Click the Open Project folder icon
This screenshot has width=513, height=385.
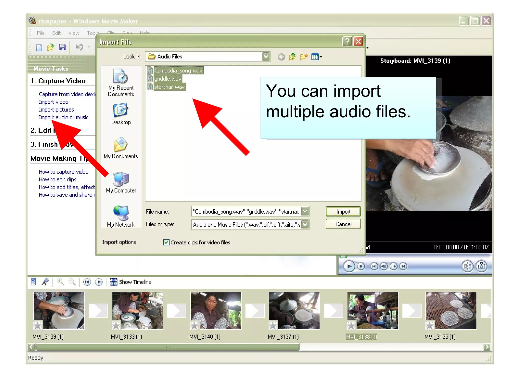[50, 47]
